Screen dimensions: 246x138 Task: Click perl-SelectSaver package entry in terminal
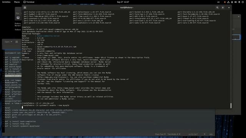pyautogui.click(x=92, y=12)
